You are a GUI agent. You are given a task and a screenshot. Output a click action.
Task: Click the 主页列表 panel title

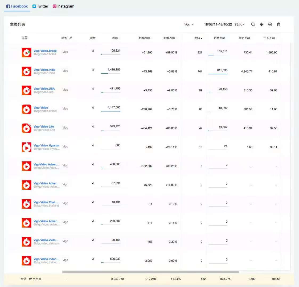(x=18, y=24)
